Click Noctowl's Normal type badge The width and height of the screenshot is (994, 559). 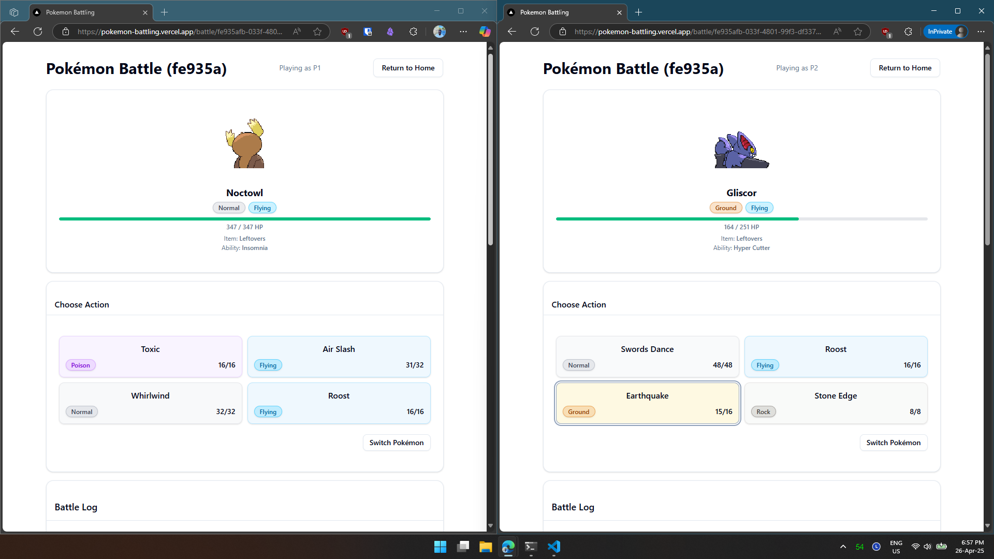point(229,208)
